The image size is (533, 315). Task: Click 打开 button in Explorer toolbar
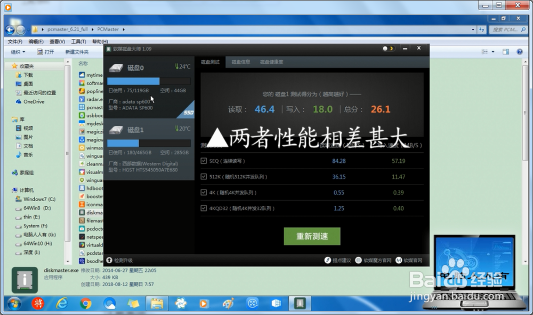pos(45,52)
